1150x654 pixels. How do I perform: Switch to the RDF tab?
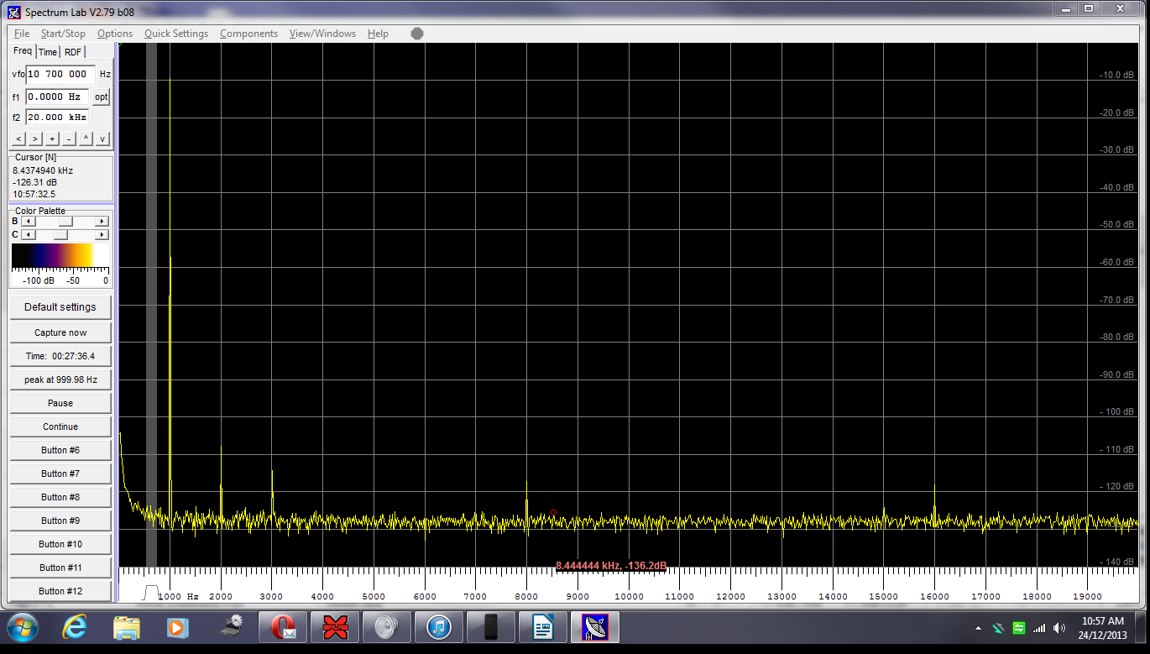point(73,52)
